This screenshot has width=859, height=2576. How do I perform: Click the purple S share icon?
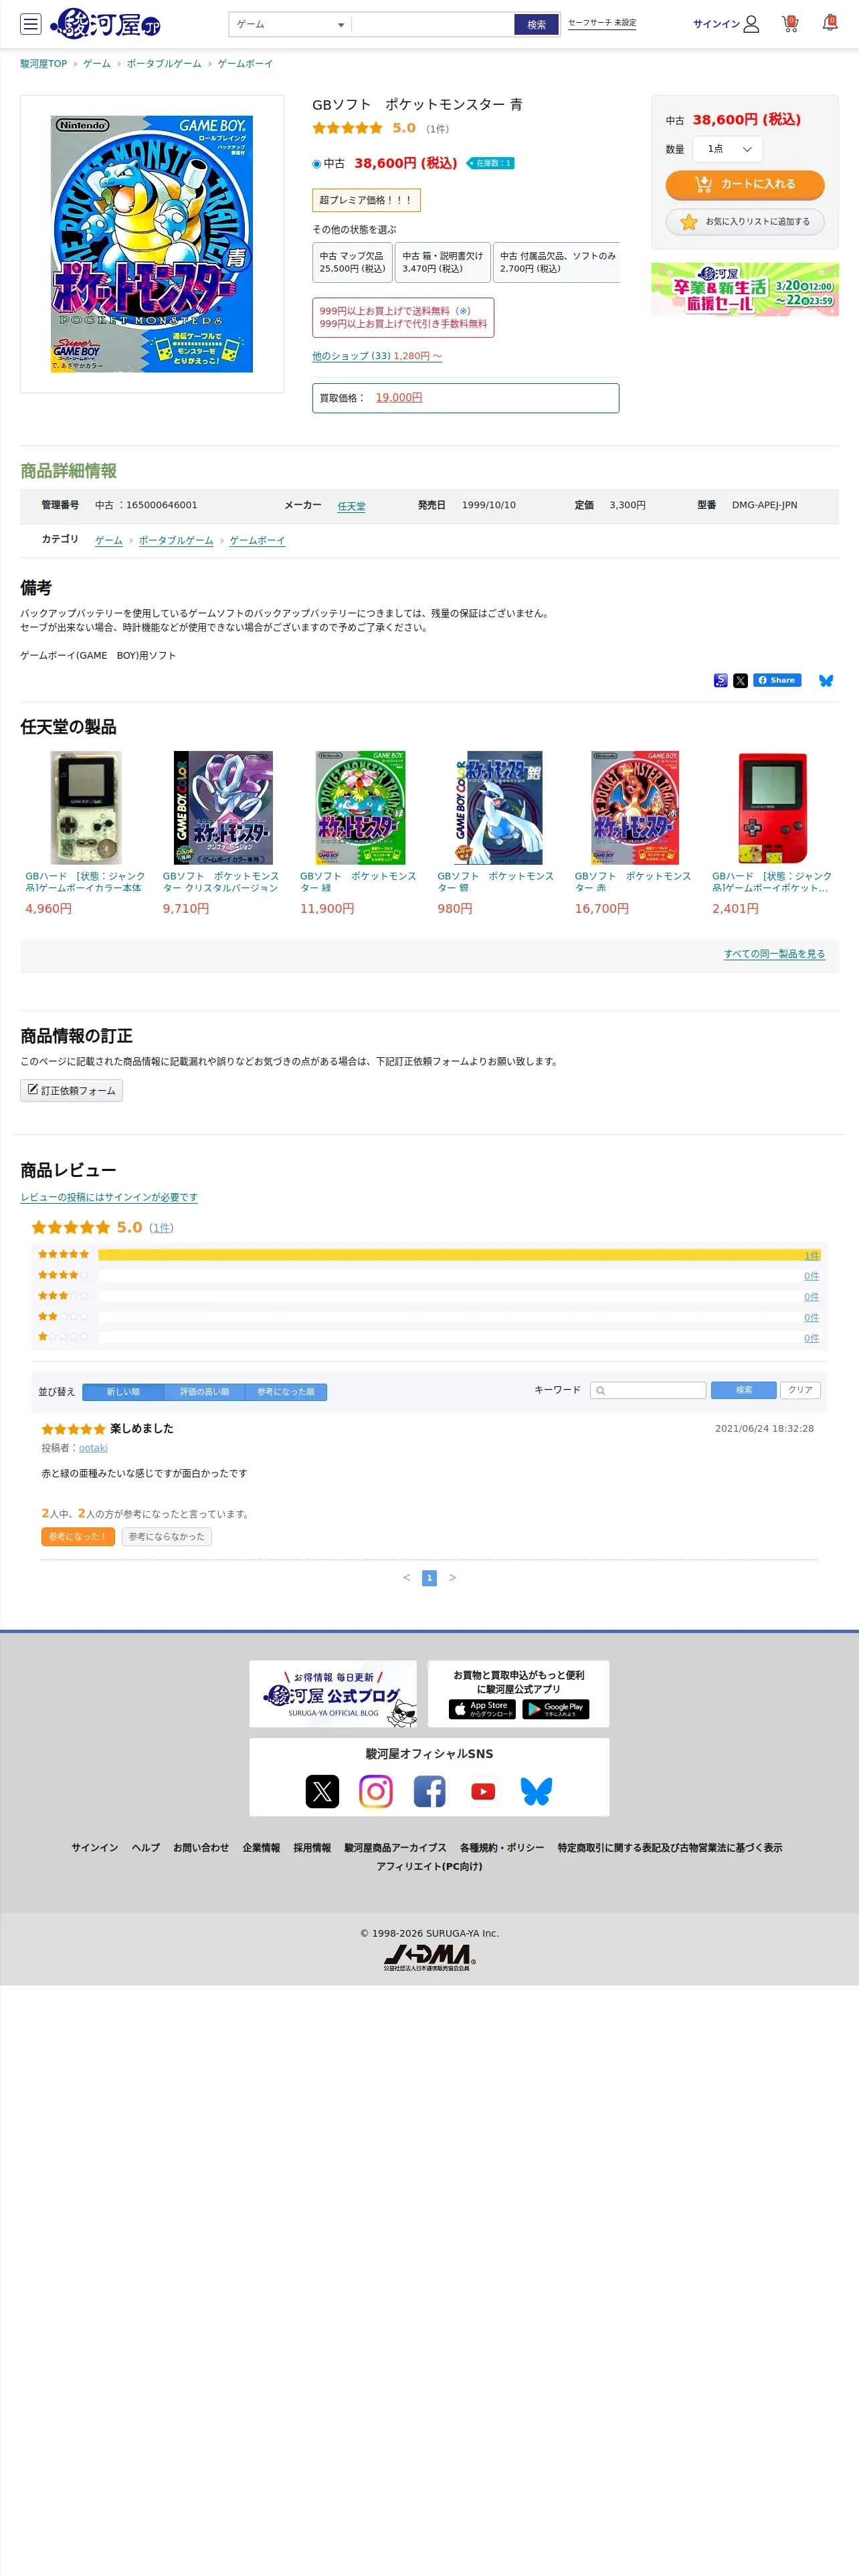(720, 681)
